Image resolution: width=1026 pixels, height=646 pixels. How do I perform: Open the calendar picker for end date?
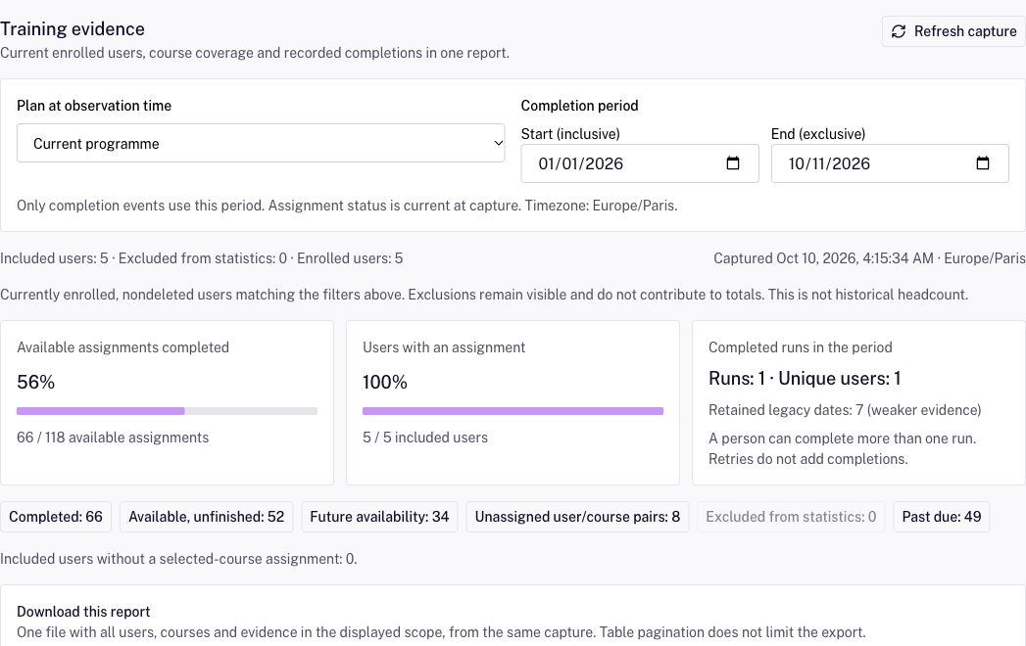[x=983, y=162]
